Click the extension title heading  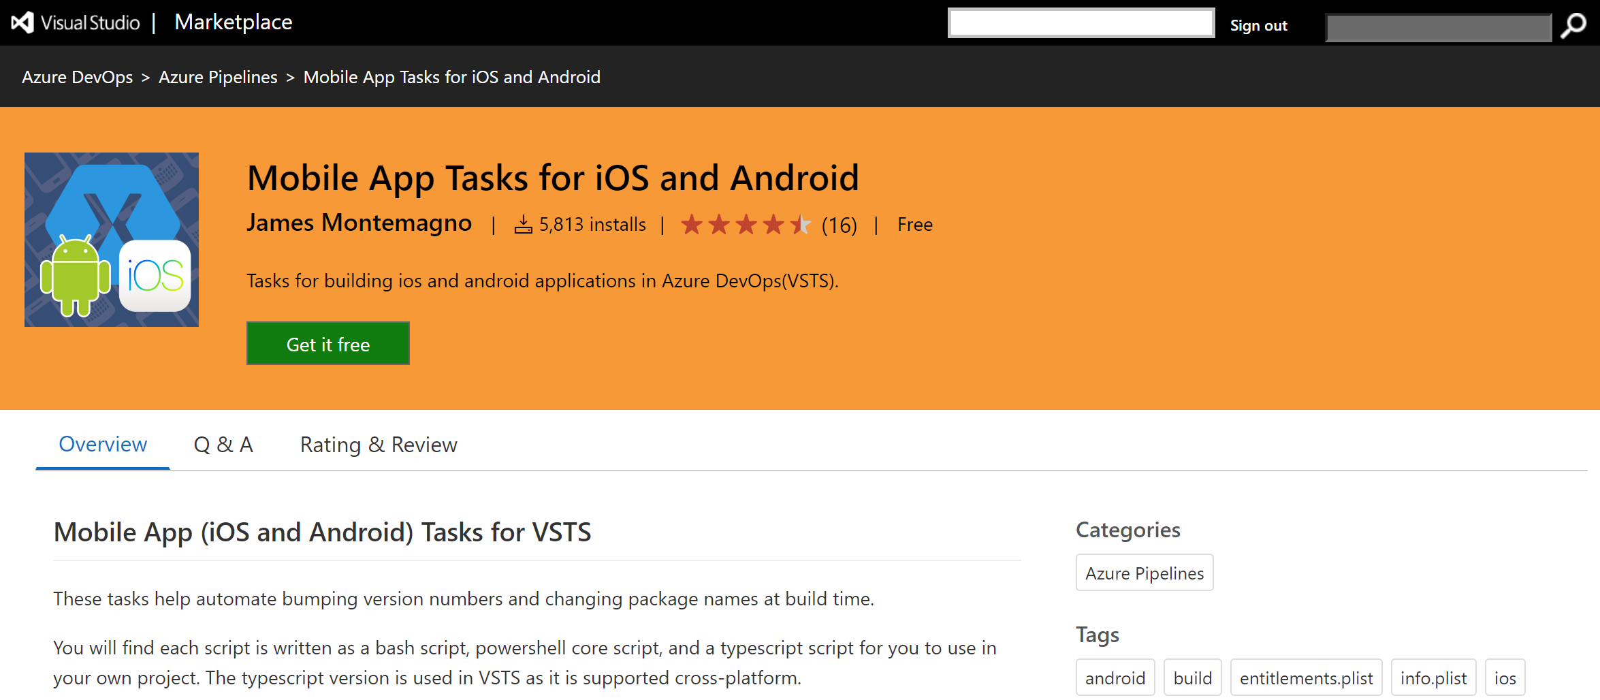click(x=553, y=178)
